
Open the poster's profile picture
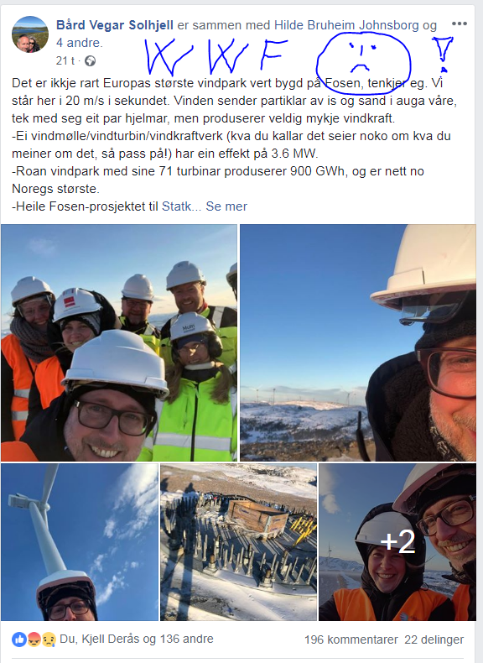[30, 34]
